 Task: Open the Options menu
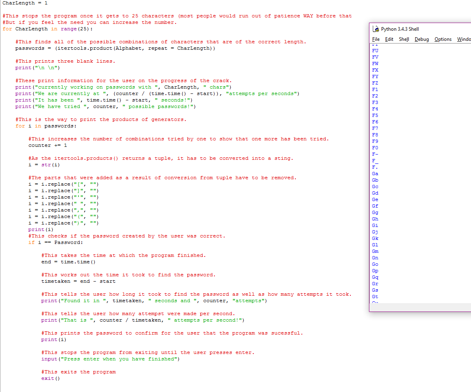[x=443, y=39]
